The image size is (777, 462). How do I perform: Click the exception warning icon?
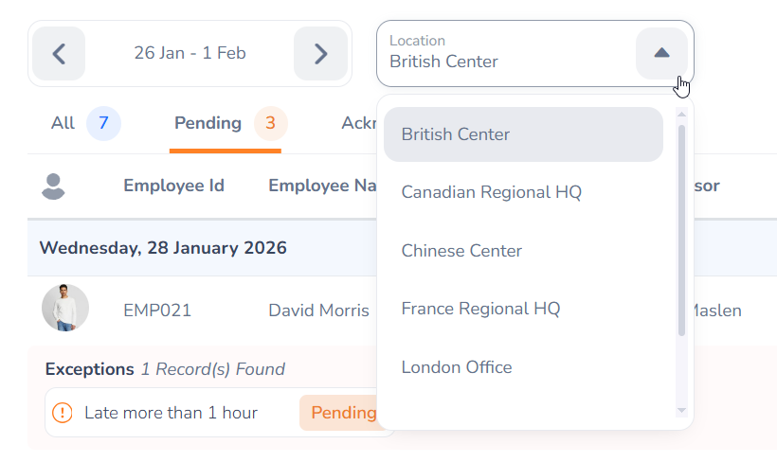point(63,413)
